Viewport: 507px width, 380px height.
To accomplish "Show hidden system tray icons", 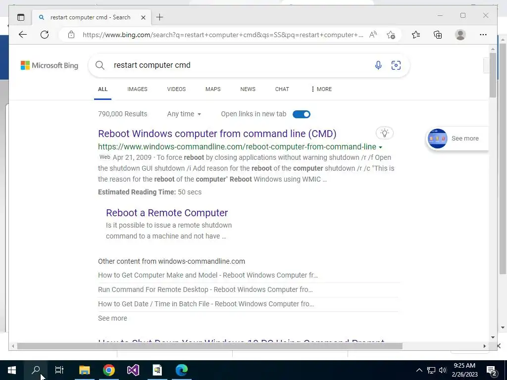I will [419, 370].
